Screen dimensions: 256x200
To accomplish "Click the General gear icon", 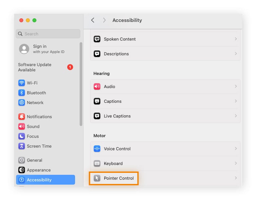I will [x=22, y=160].
